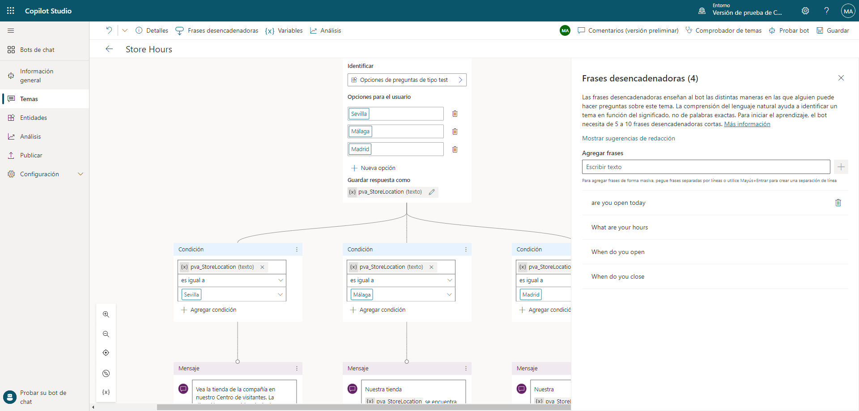Image resolution: width=859 pixels, height=411 pixels.
Task: Open the MA account avatar menu
Action: [848, 11]
